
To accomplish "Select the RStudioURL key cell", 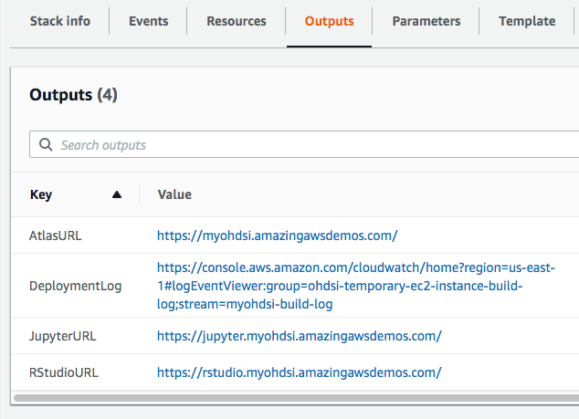I will click(x=63, y=372).
